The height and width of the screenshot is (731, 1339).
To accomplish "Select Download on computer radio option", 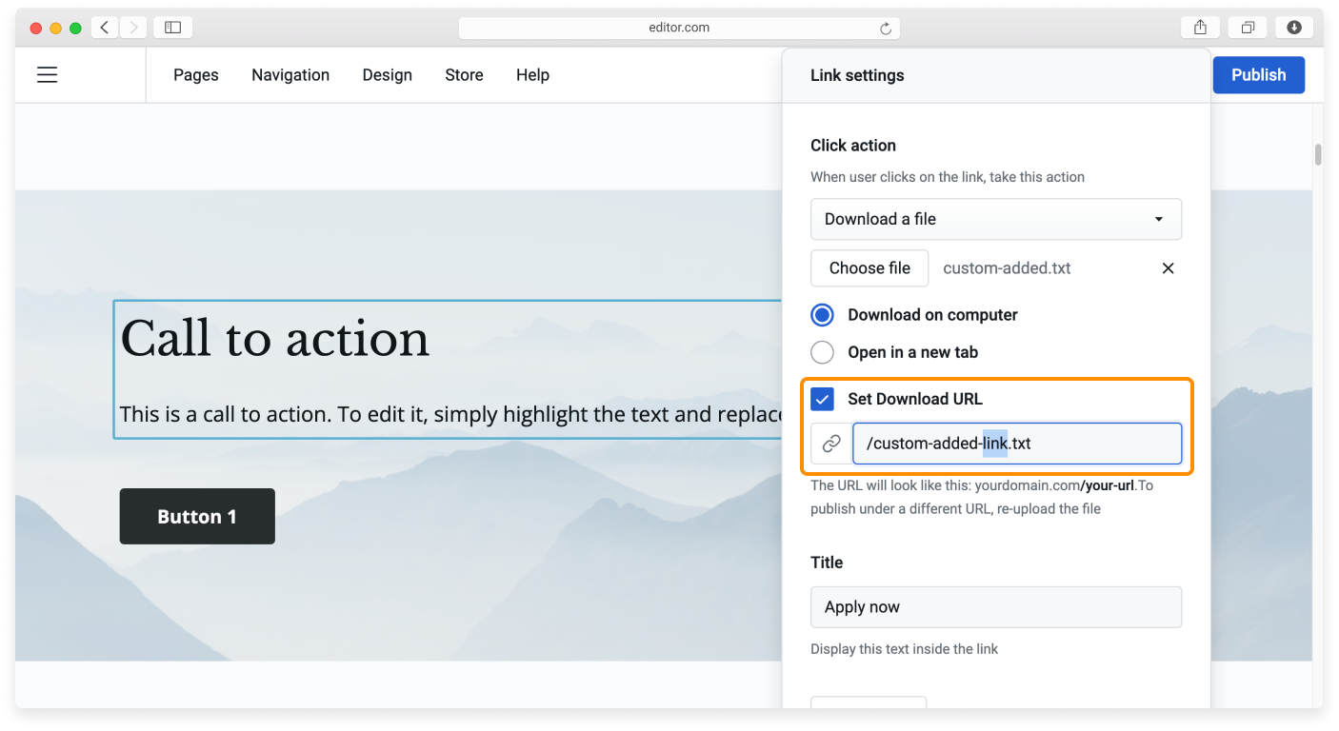I will [822, 315].
